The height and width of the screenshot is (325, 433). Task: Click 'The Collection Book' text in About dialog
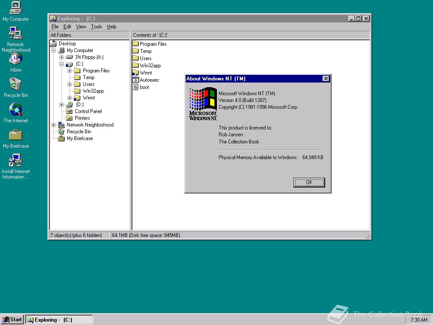point(239,141)
